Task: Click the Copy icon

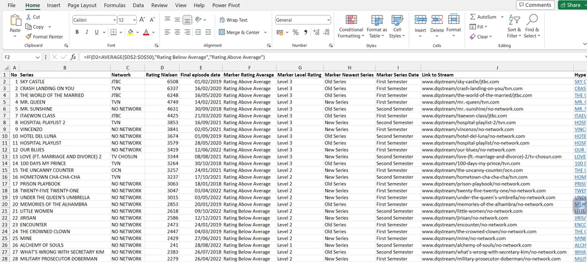Action: tap(29, 26)
